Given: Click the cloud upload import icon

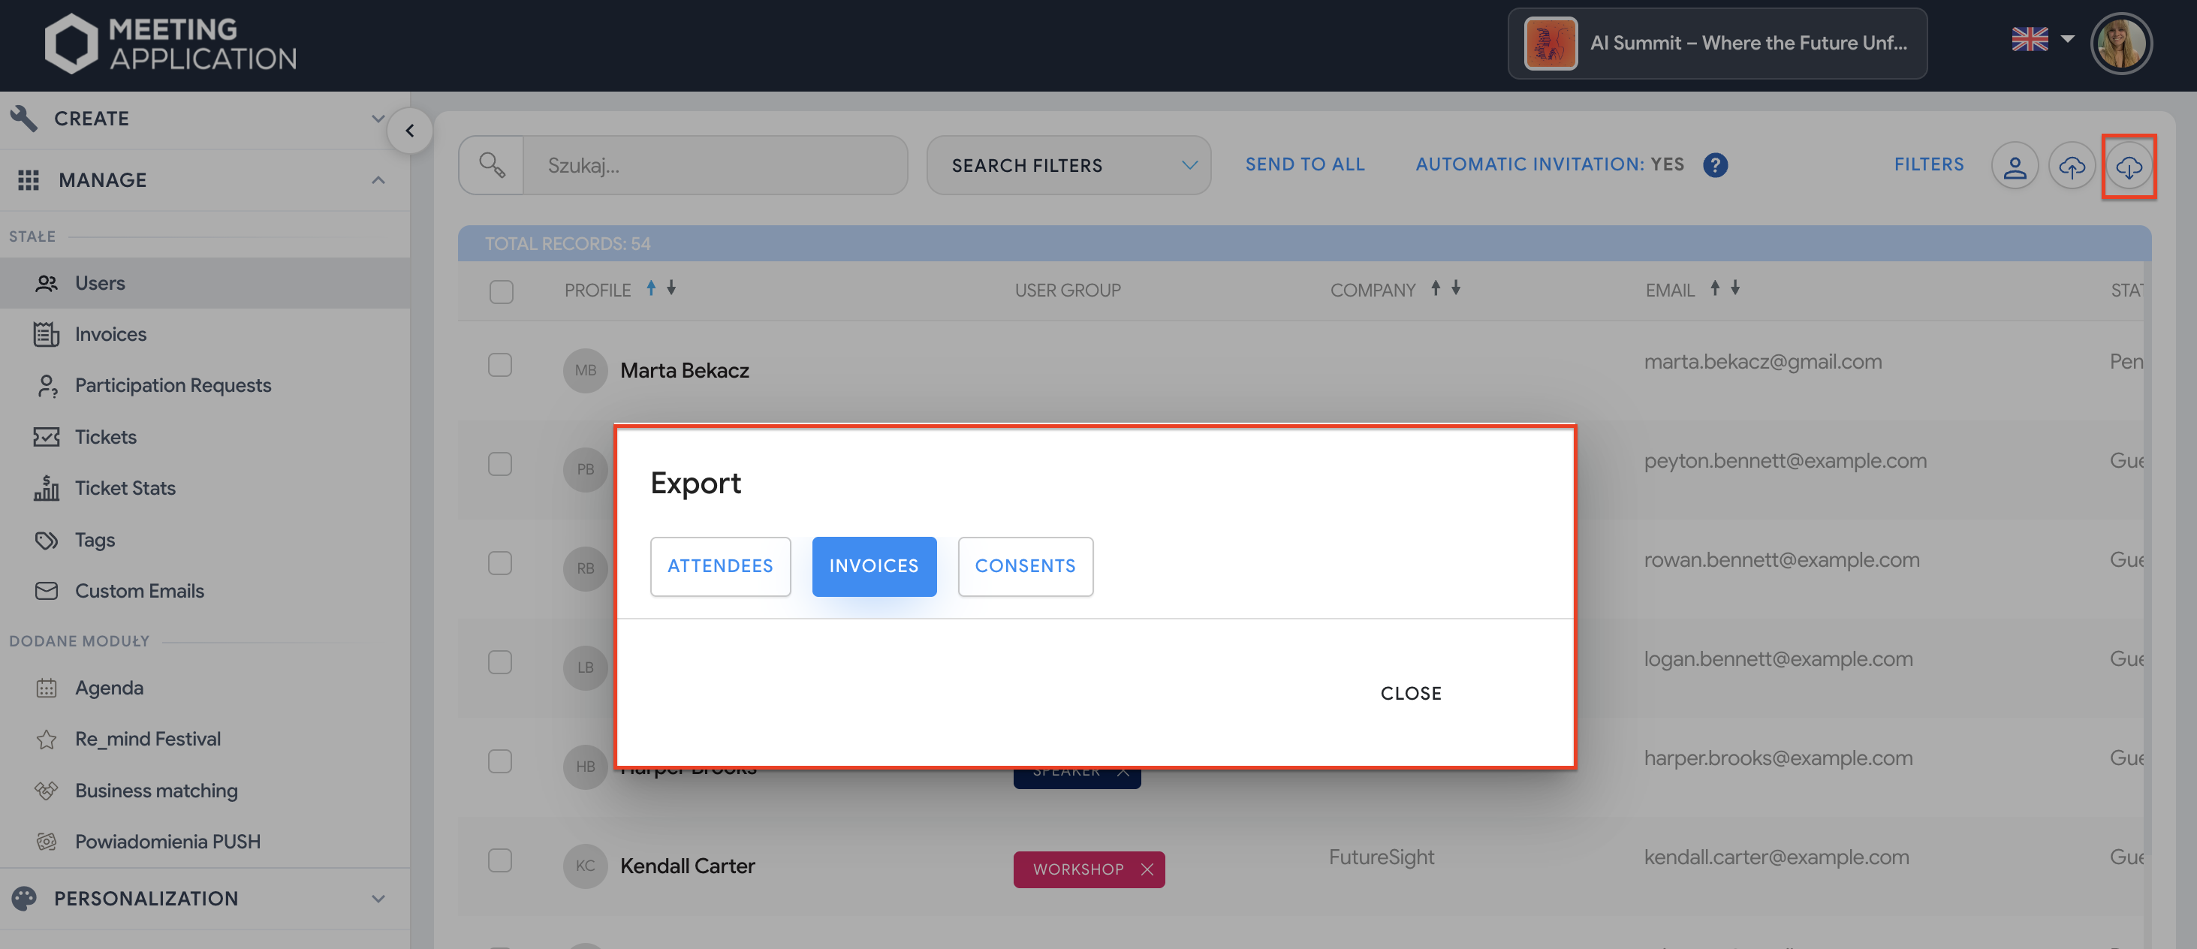Looking at the screenshot, I should [2071, 166].
